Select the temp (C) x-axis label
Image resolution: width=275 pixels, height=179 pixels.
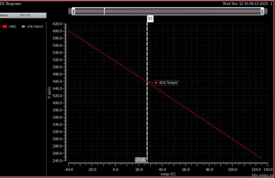click(x=168, y=174)
